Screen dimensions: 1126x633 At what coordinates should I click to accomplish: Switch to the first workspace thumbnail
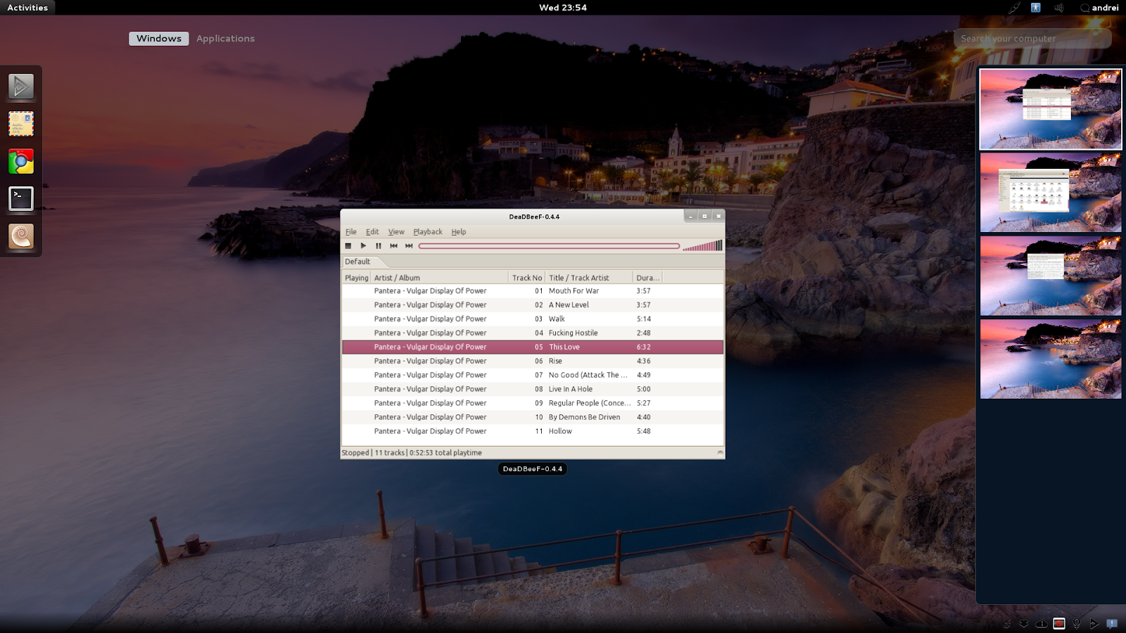tap(1051, 109)
